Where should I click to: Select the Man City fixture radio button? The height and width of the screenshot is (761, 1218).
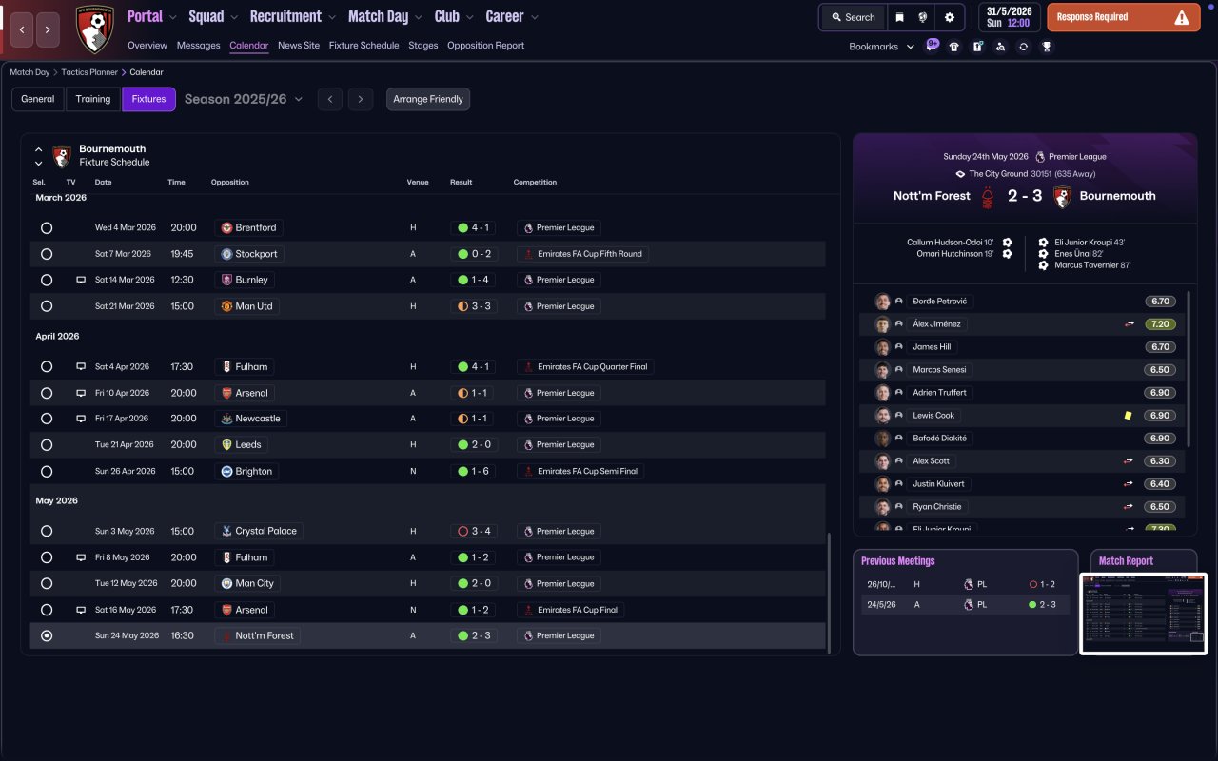click(x=47, y=583)
